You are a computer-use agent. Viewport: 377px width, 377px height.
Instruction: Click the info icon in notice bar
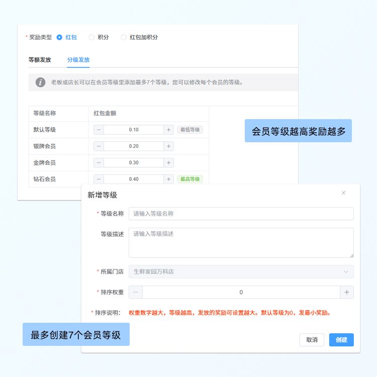(x=41, y=82)
